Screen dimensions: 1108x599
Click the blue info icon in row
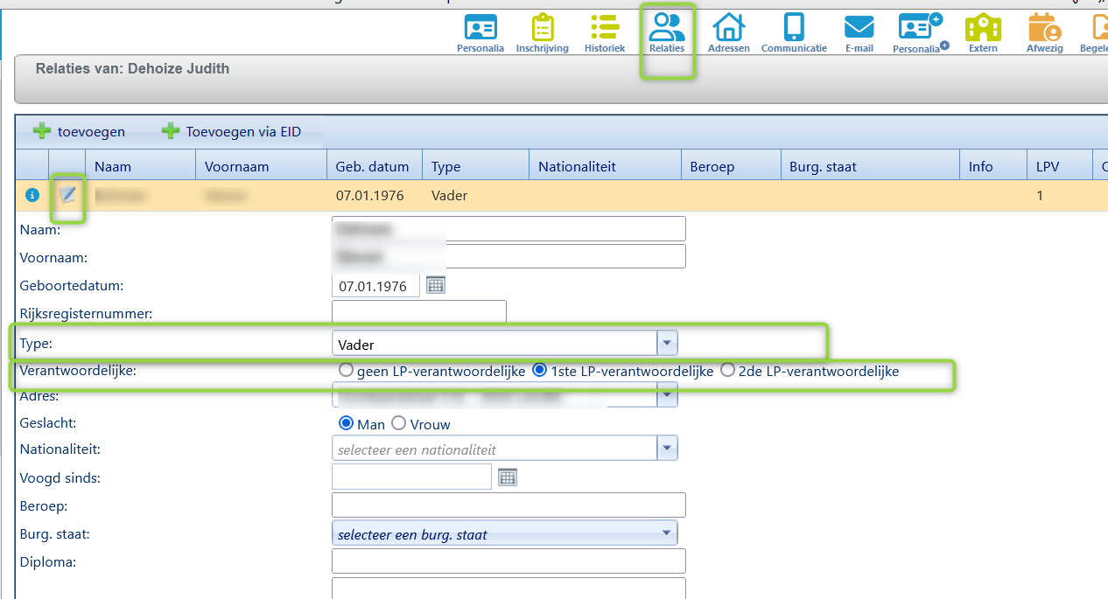tap(32, 195)
